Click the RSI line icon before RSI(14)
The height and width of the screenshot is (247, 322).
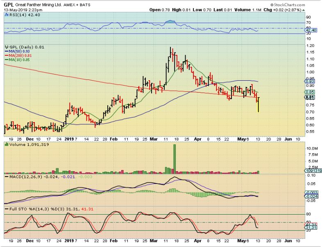7,15
